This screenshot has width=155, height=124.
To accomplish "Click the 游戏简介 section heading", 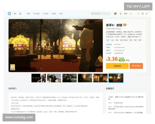I will [13, 88].
